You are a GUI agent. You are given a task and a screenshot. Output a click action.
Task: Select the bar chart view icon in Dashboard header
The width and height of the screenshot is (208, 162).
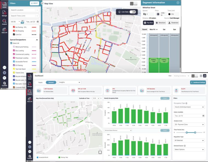[204, 76]
